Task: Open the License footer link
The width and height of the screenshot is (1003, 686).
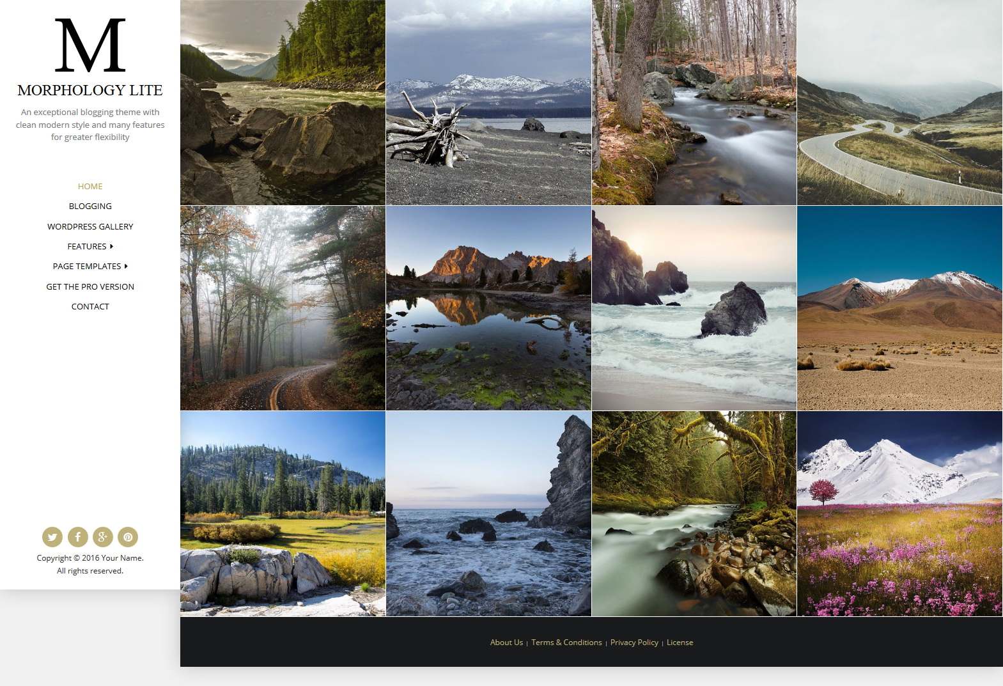Action: [680, 643]
